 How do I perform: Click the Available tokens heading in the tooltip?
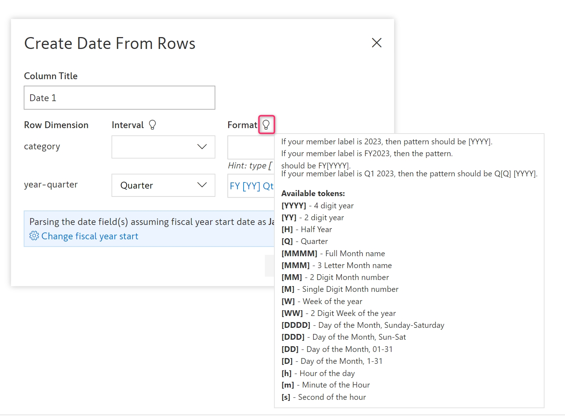(313, 194)
